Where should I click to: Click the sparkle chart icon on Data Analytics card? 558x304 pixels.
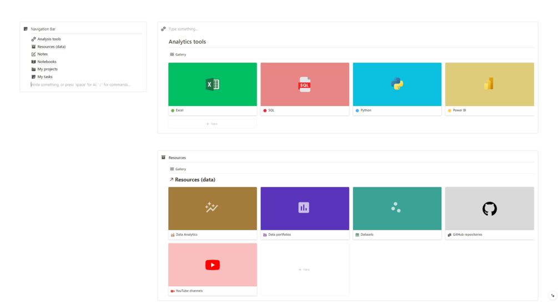click(x=212, y=207)
